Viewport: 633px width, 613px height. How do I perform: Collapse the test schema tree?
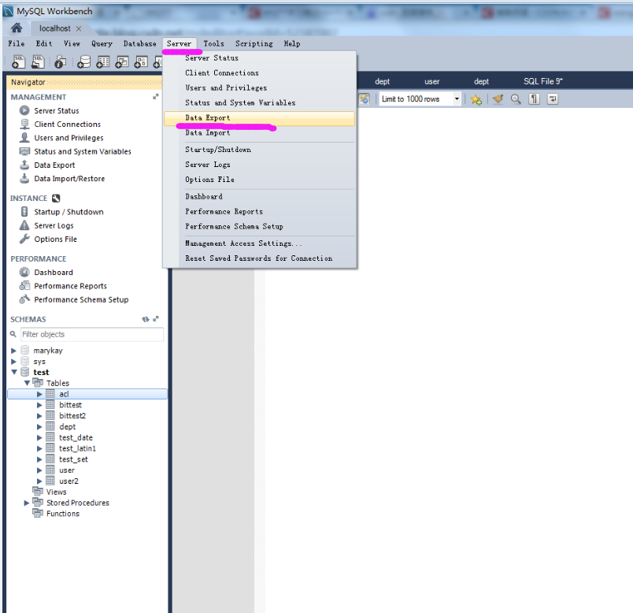pyautogui.click(x=14, y=372)
